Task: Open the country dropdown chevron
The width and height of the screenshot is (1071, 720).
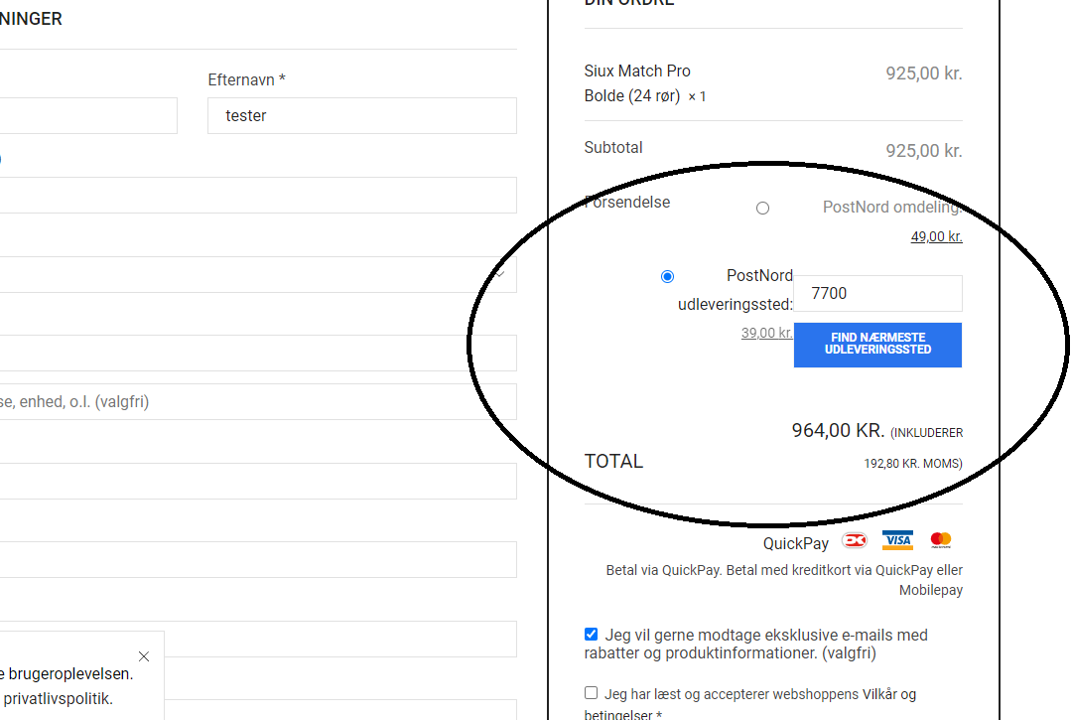Action: tap(500, 275)
